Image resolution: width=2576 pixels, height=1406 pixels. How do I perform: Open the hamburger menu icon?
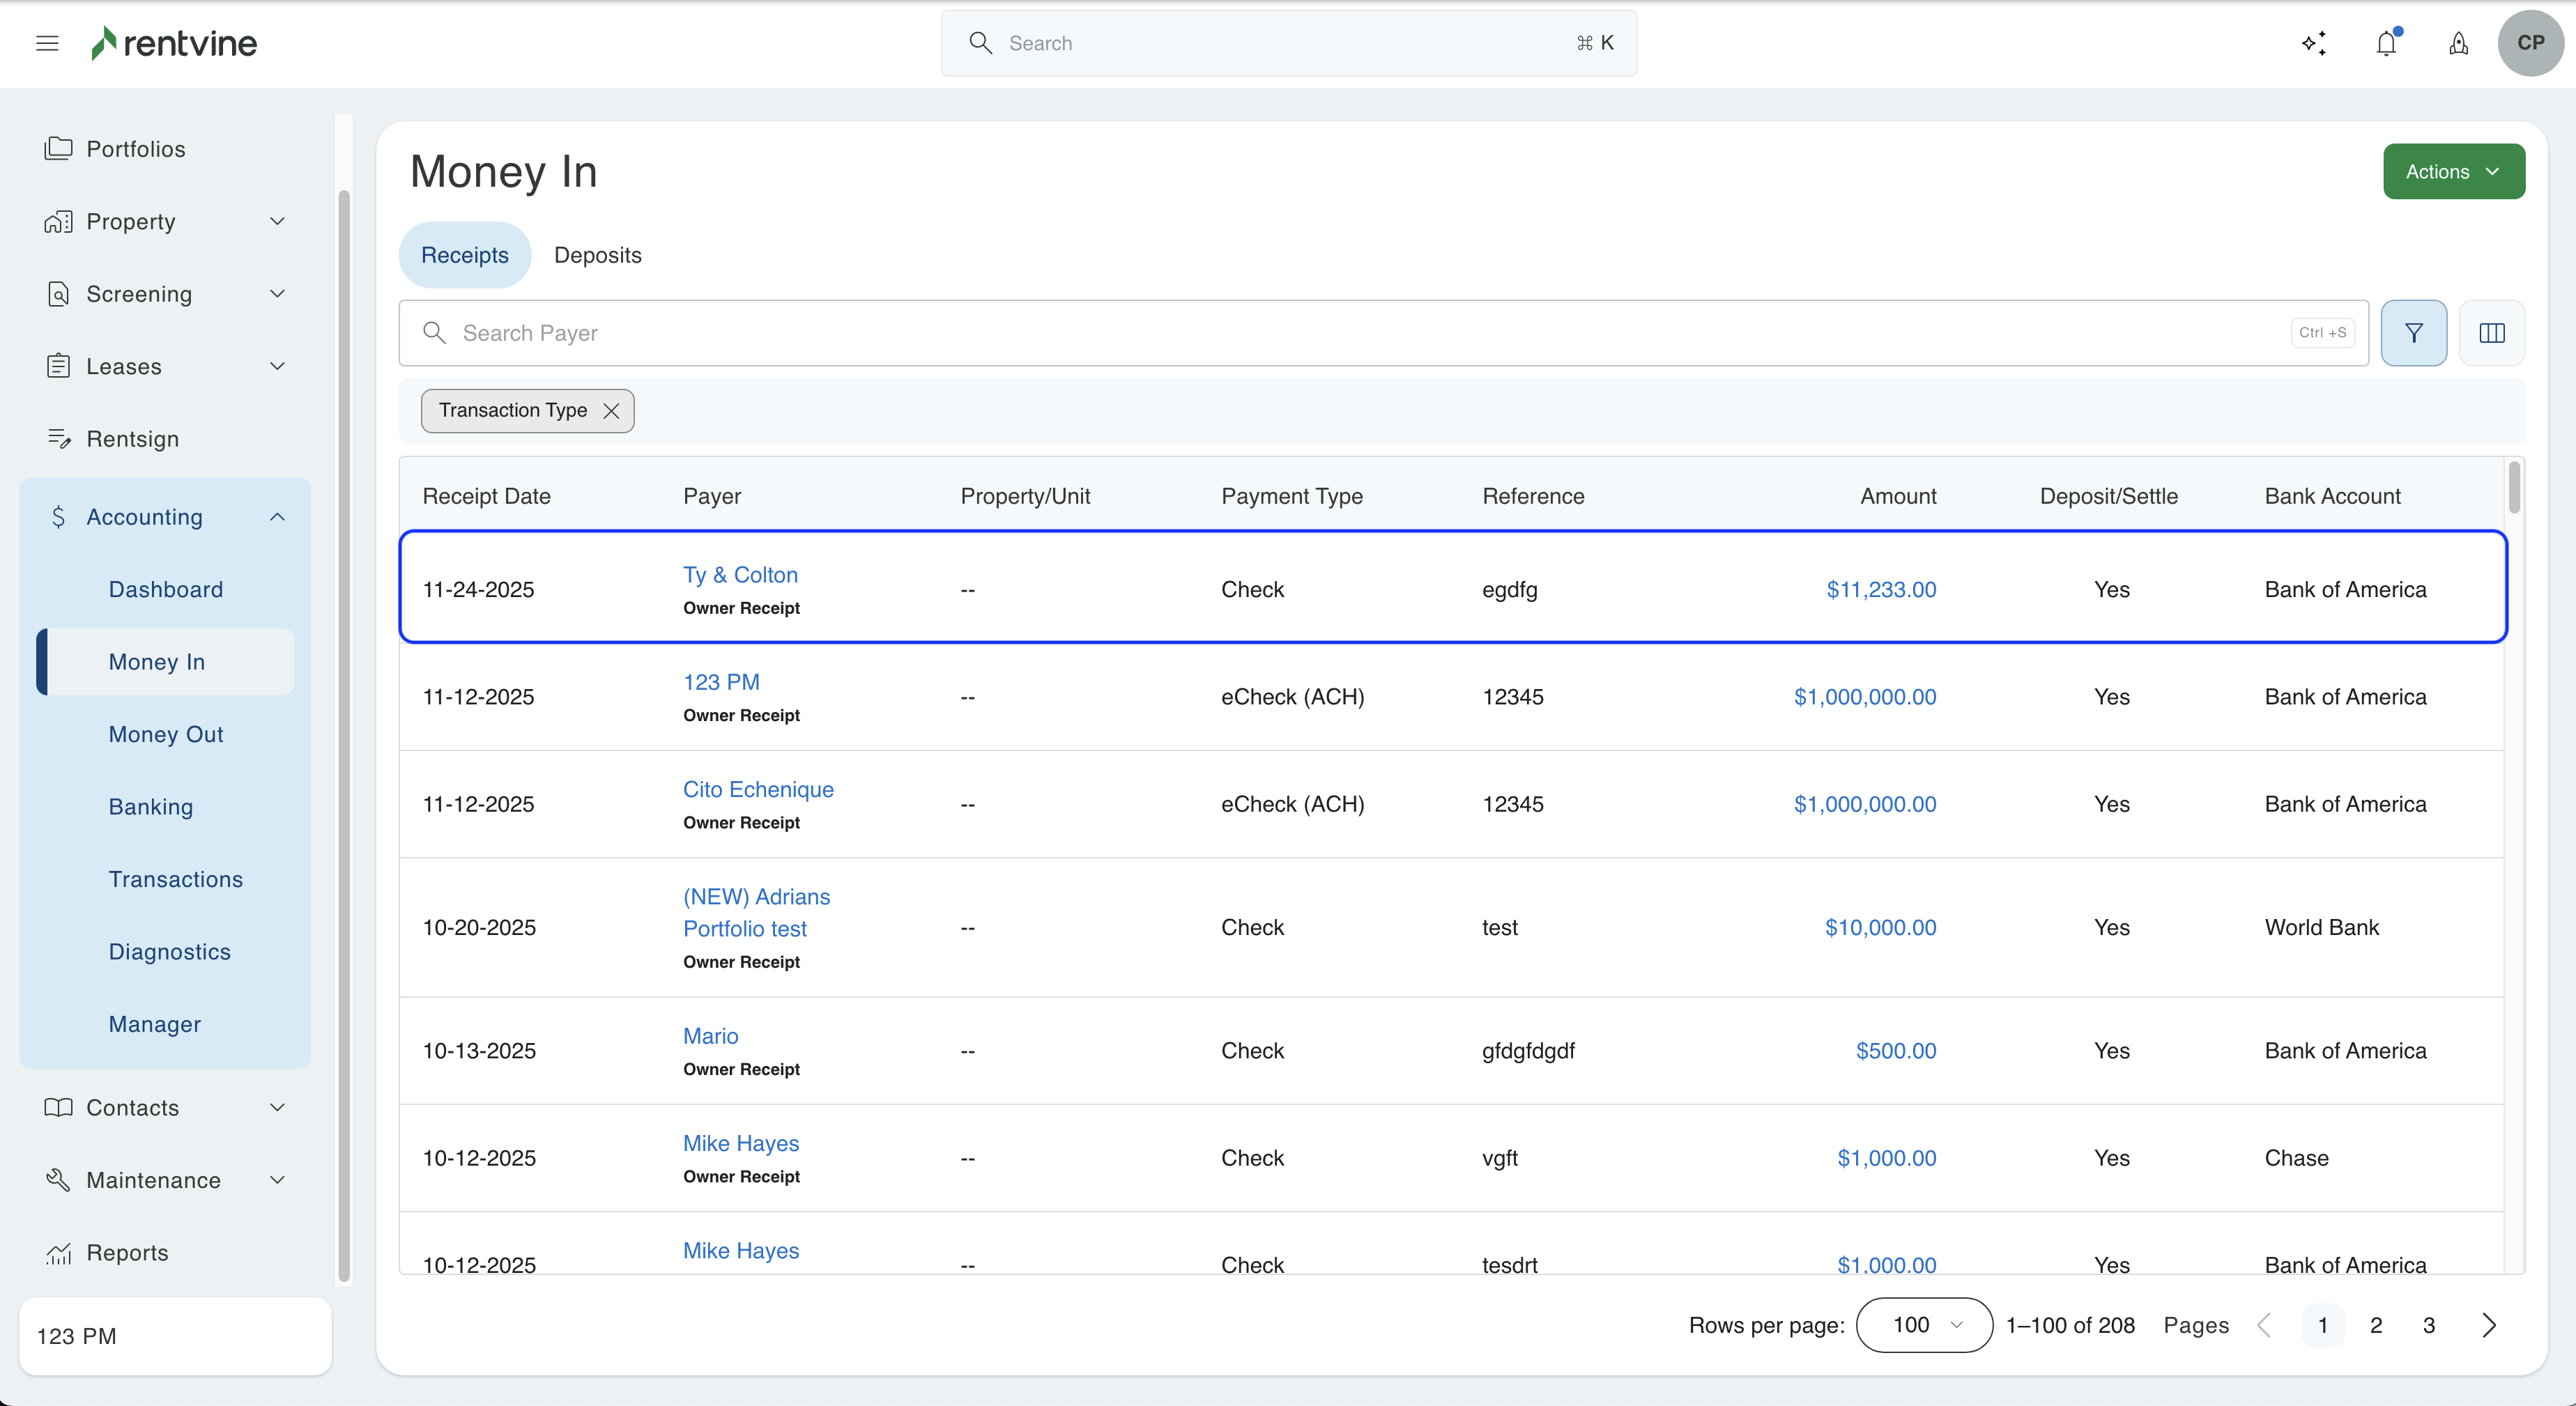pyautogui.click(x=47, y=43)
